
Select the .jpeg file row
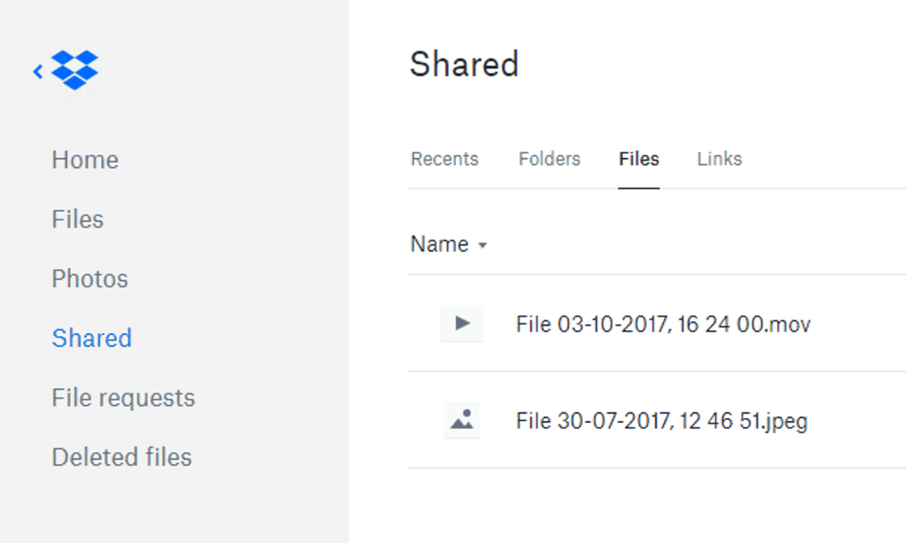tap(657, 420)
